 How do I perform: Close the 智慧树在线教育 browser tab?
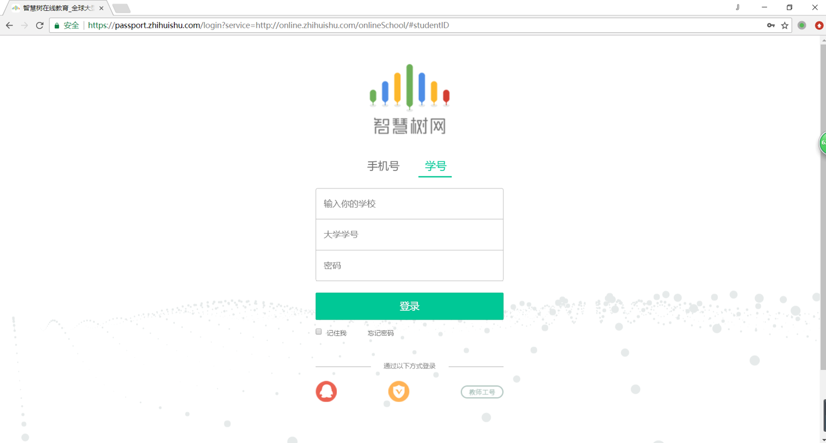tap(101, 8)
